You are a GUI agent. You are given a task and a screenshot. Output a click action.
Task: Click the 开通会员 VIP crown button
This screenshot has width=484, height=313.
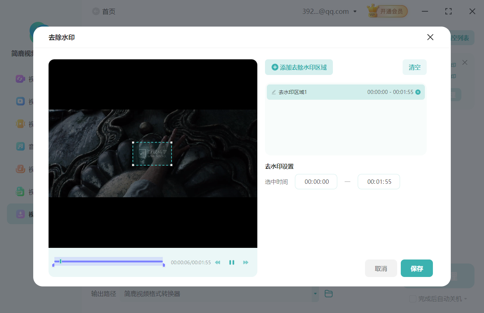click(387, 12)
